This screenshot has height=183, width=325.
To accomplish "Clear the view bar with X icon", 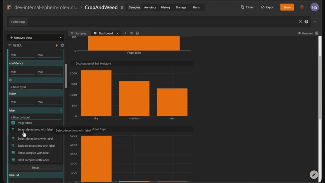I will pos(300,22).
